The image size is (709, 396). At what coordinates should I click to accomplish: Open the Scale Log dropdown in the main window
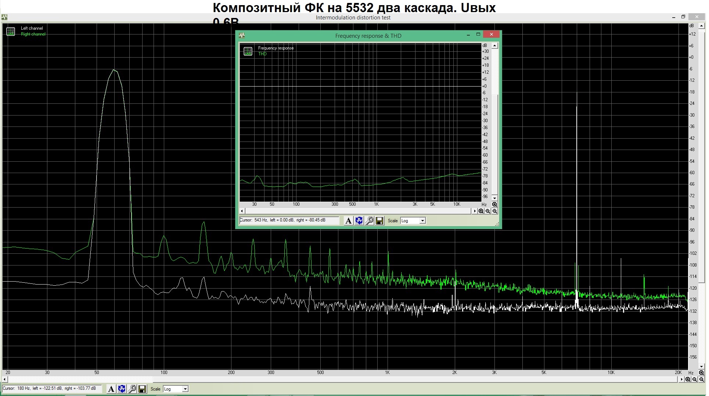(176, 389)
